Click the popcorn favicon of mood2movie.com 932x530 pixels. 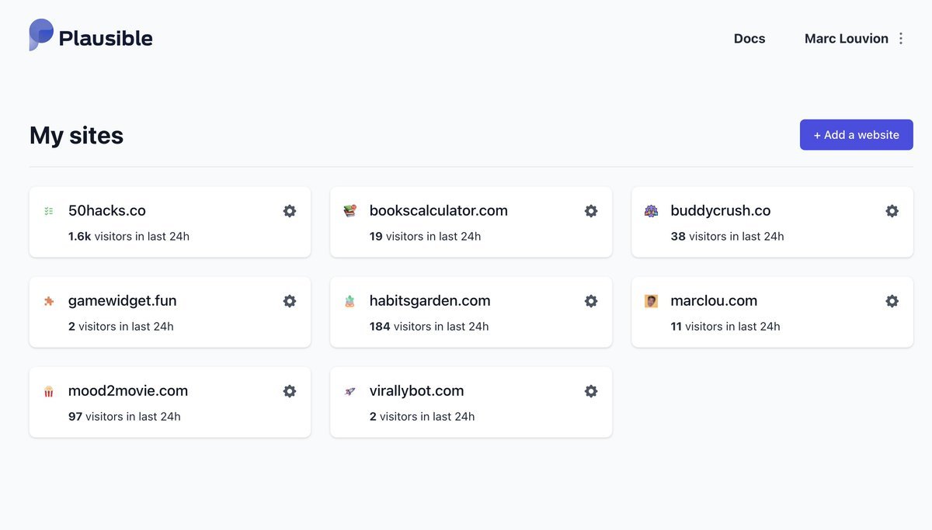pyautogui.click(x=49, y=392)
